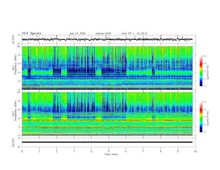220x170 pixels.
Task: Click the time axis tick label "5"
Action: pos(109,151)
